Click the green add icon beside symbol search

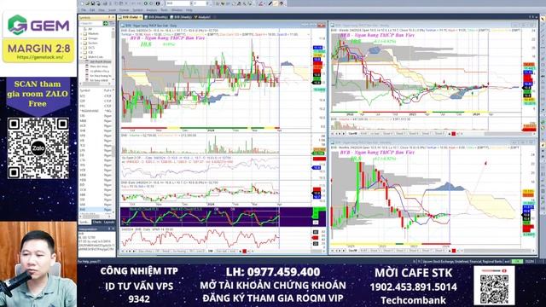[x=106, y=23]
